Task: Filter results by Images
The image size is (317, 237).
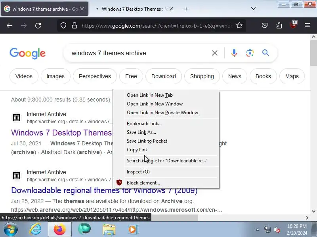Action: click(x=55, y=76)
